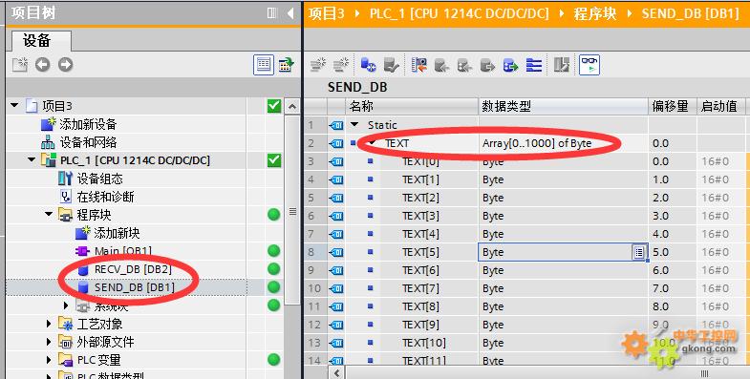
Task: Click the table with green arrow icon
Action: 286,65
